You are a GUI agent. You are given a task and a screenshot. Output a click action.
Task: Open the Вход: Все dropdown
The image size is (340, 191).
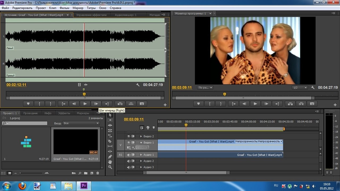point(81,123)
